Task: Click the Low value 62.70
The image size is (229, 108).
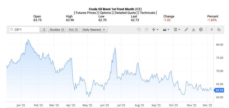Action: (x=102, y=20)
